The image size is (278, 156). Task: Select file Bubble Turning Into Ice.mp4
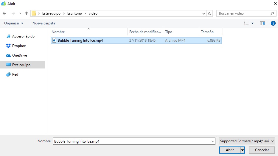click(x=136, y=40)
